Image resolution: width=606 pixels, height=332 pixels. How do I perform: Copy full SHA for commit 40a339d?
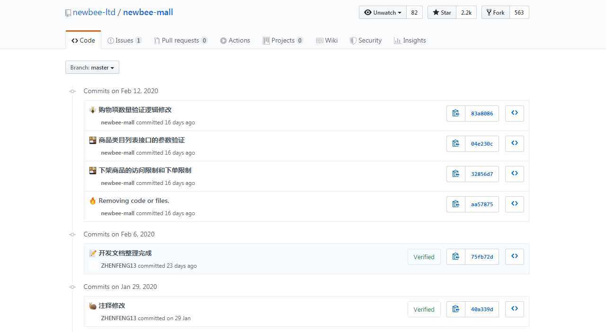456,309
